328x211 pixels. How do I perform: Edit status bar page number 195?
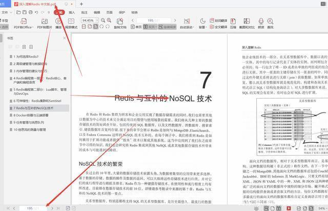pos(33,208)
